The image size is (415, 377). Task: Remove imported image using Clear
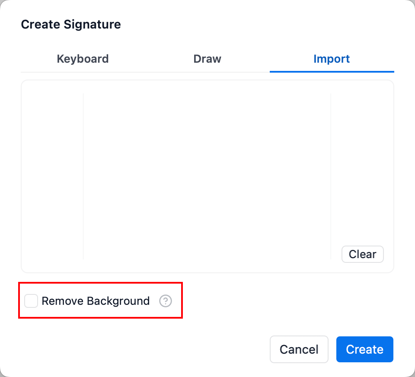click(362, 254)
